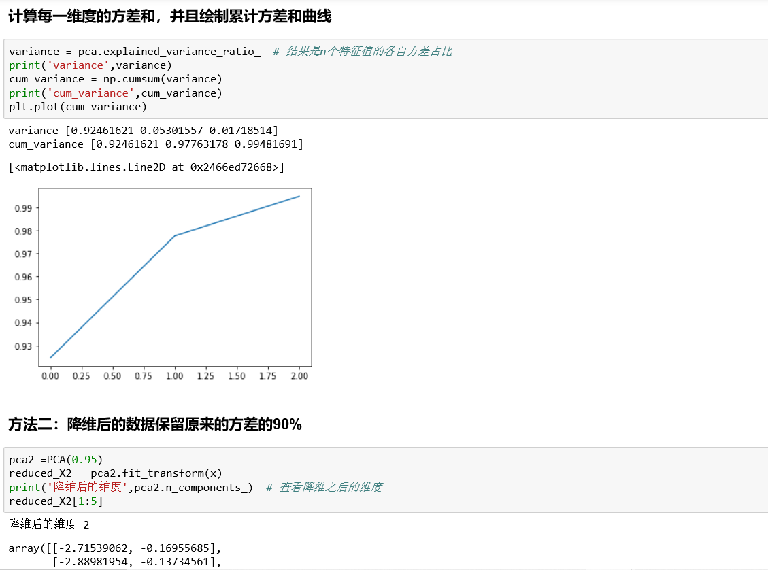Click the comment 查看降维之后的维度
Image resolution: width=768 pixels, height=570 pixels.
coord(324,488)
